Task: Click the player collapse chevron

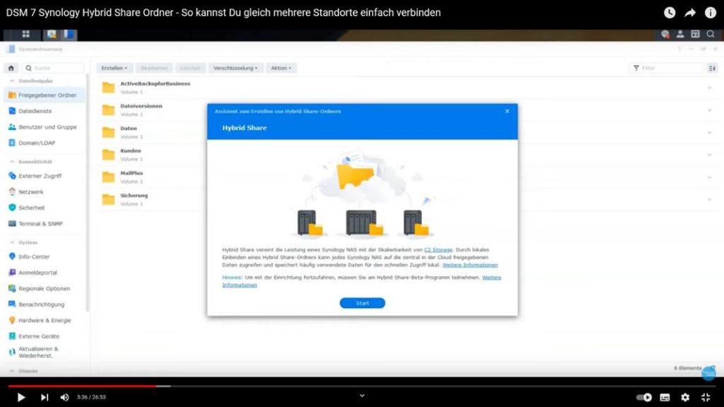Action: (x=362, y=396)
